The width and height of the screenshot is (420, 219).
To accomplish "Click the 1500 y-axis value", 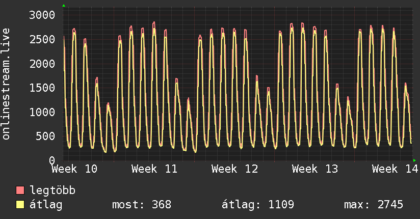I will tap(42, 88).
